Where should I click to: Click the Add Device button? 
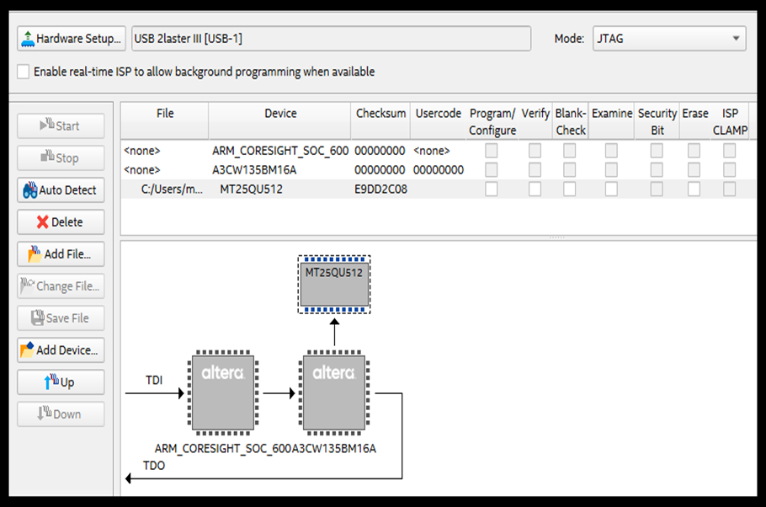click(61, 350)
